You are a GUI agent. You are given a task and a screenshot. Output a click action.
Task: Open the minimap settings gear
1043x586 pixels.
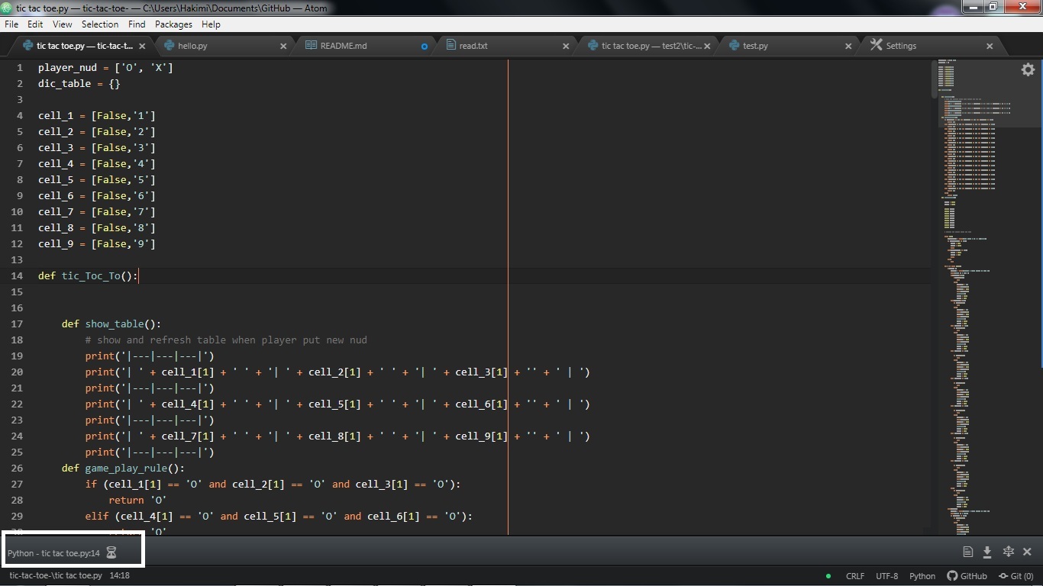click(1028, 69)
